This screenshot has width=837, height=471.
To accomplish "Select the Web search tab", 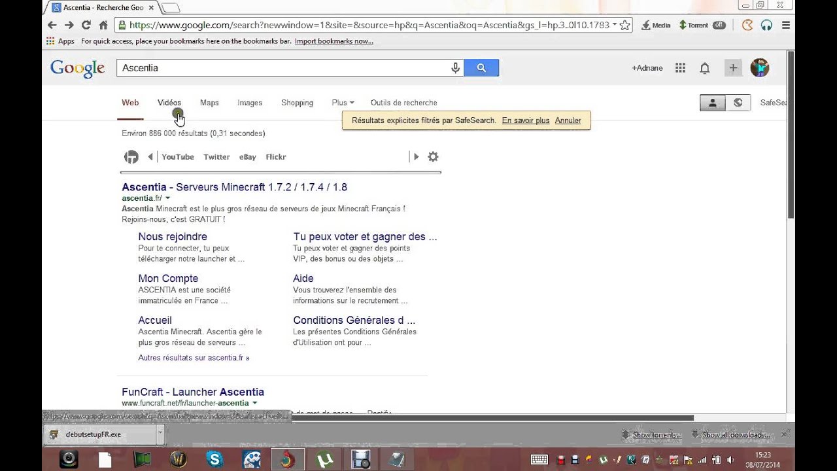I will coord(130,103).
